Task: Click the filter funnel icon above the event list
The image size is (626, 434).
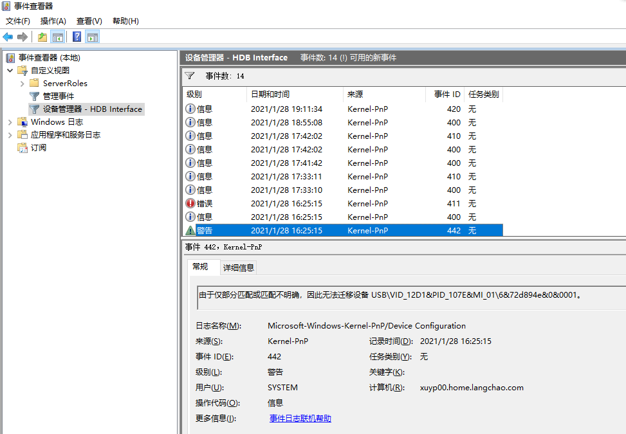Action: (x=190, y=76)
